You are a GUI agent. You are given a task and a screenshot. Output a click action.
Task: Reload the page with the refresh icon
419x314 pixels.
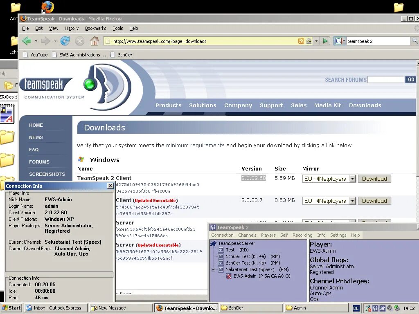[x=65, y=41]
